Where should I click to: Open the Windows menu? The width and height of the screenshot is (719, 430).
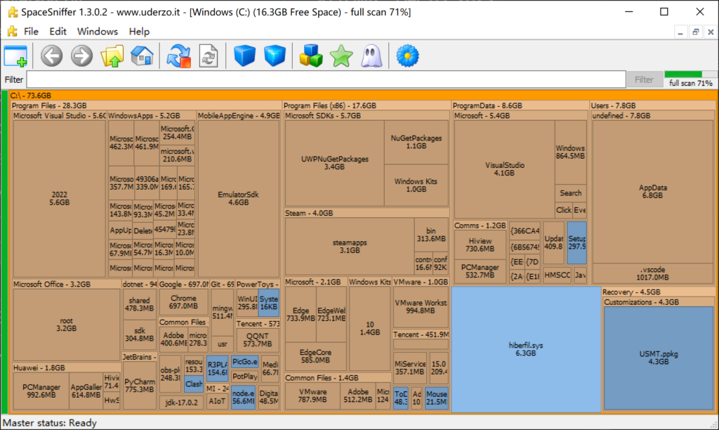(97, 31)
